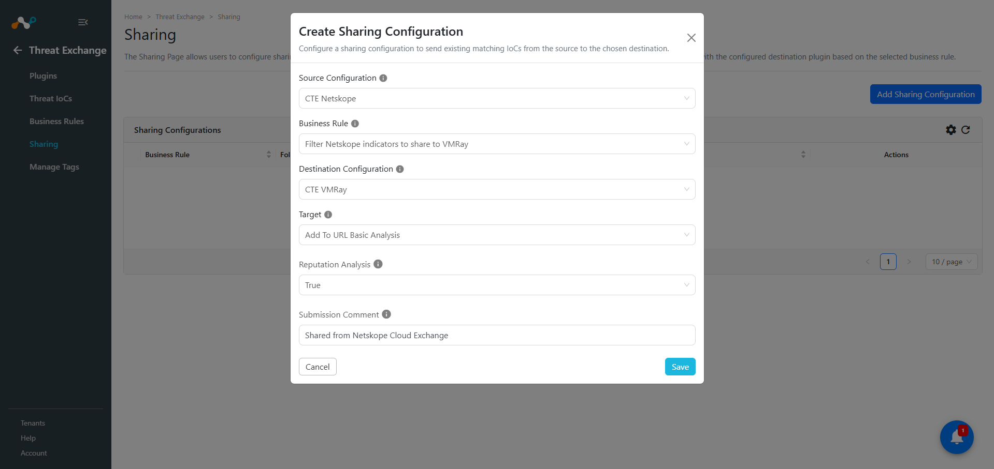Cancel the sharing configuration dialog
This screenshot has width=994, height=469.
point(318,367)
